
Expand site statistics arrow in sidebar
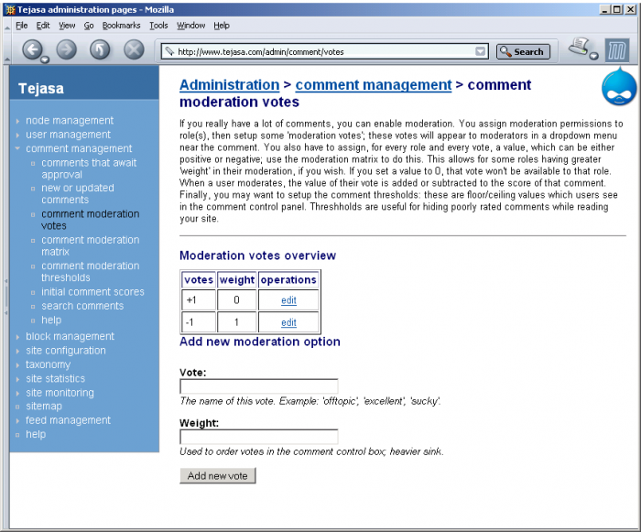[17, 379]
